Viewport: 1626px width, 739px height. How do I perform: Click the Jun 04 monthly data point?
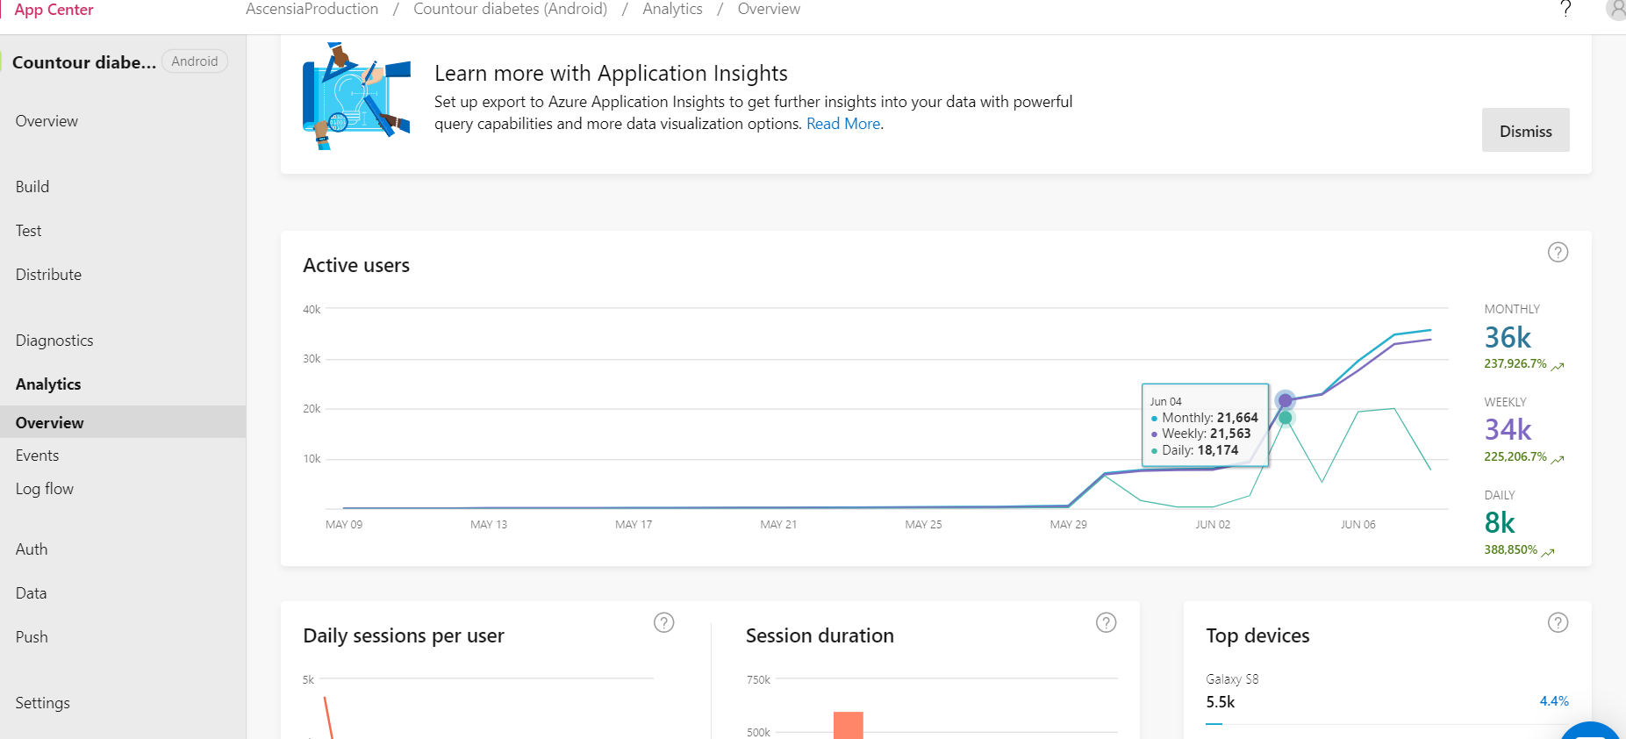click(x=1286, y=400)
